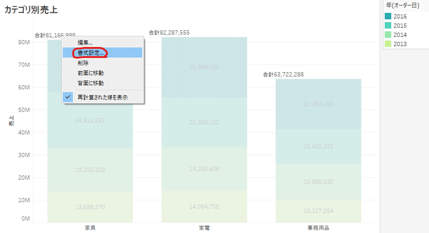
Task: Click the 年(オーダー日) legend title
Action: pos(403,5)
